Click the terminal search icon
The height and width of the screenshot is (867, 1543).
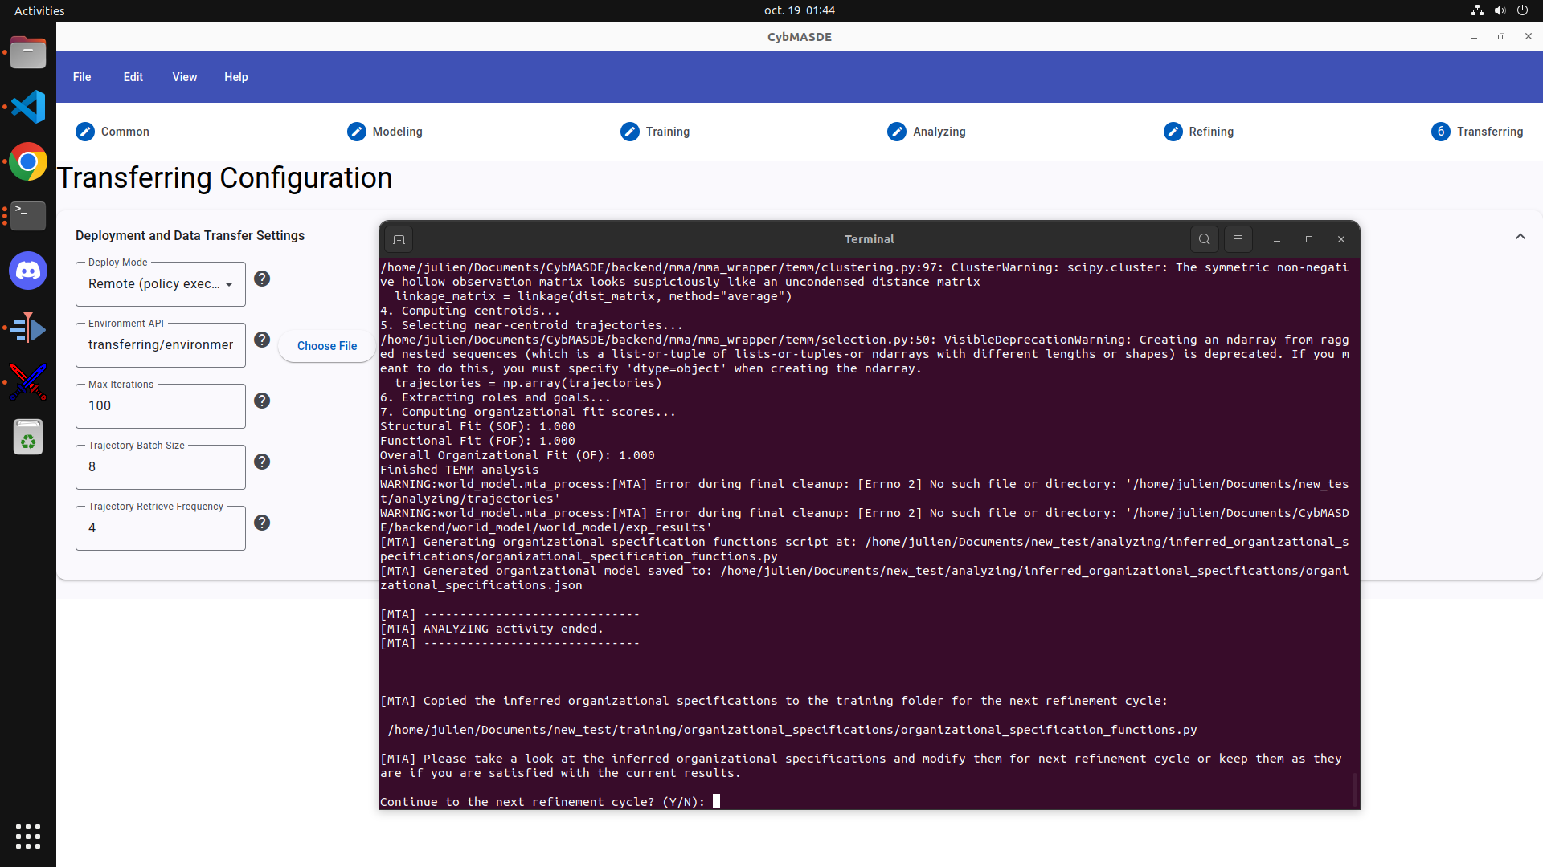pos(1204,239)
